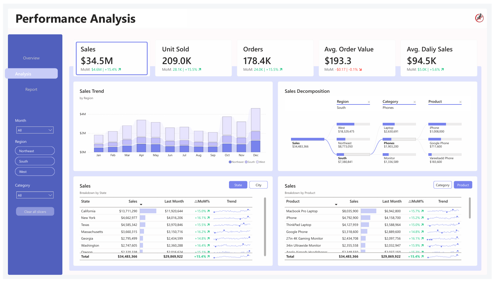Image resolution: width=495 pixels, height=282 pixels.
Task: Navigate to the Overview section
Action: tap(31, 58)
